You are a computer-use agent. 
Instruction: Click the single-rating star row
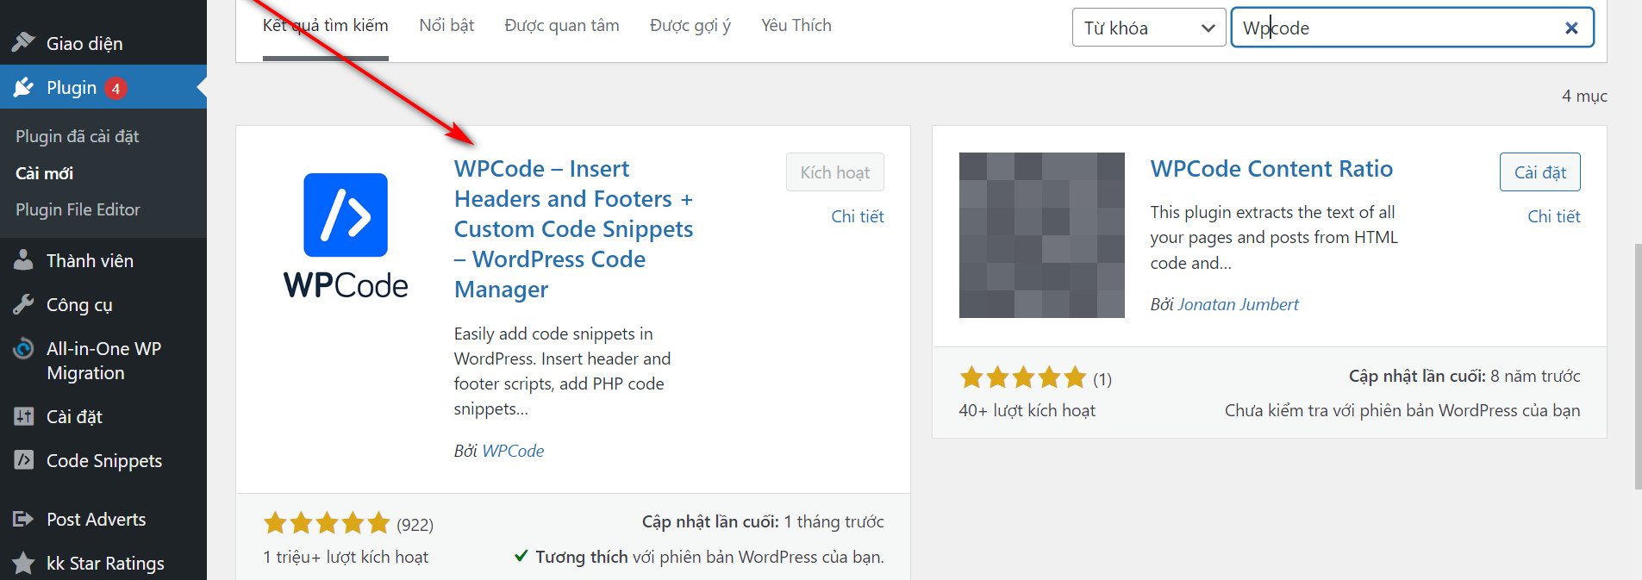1023,377
